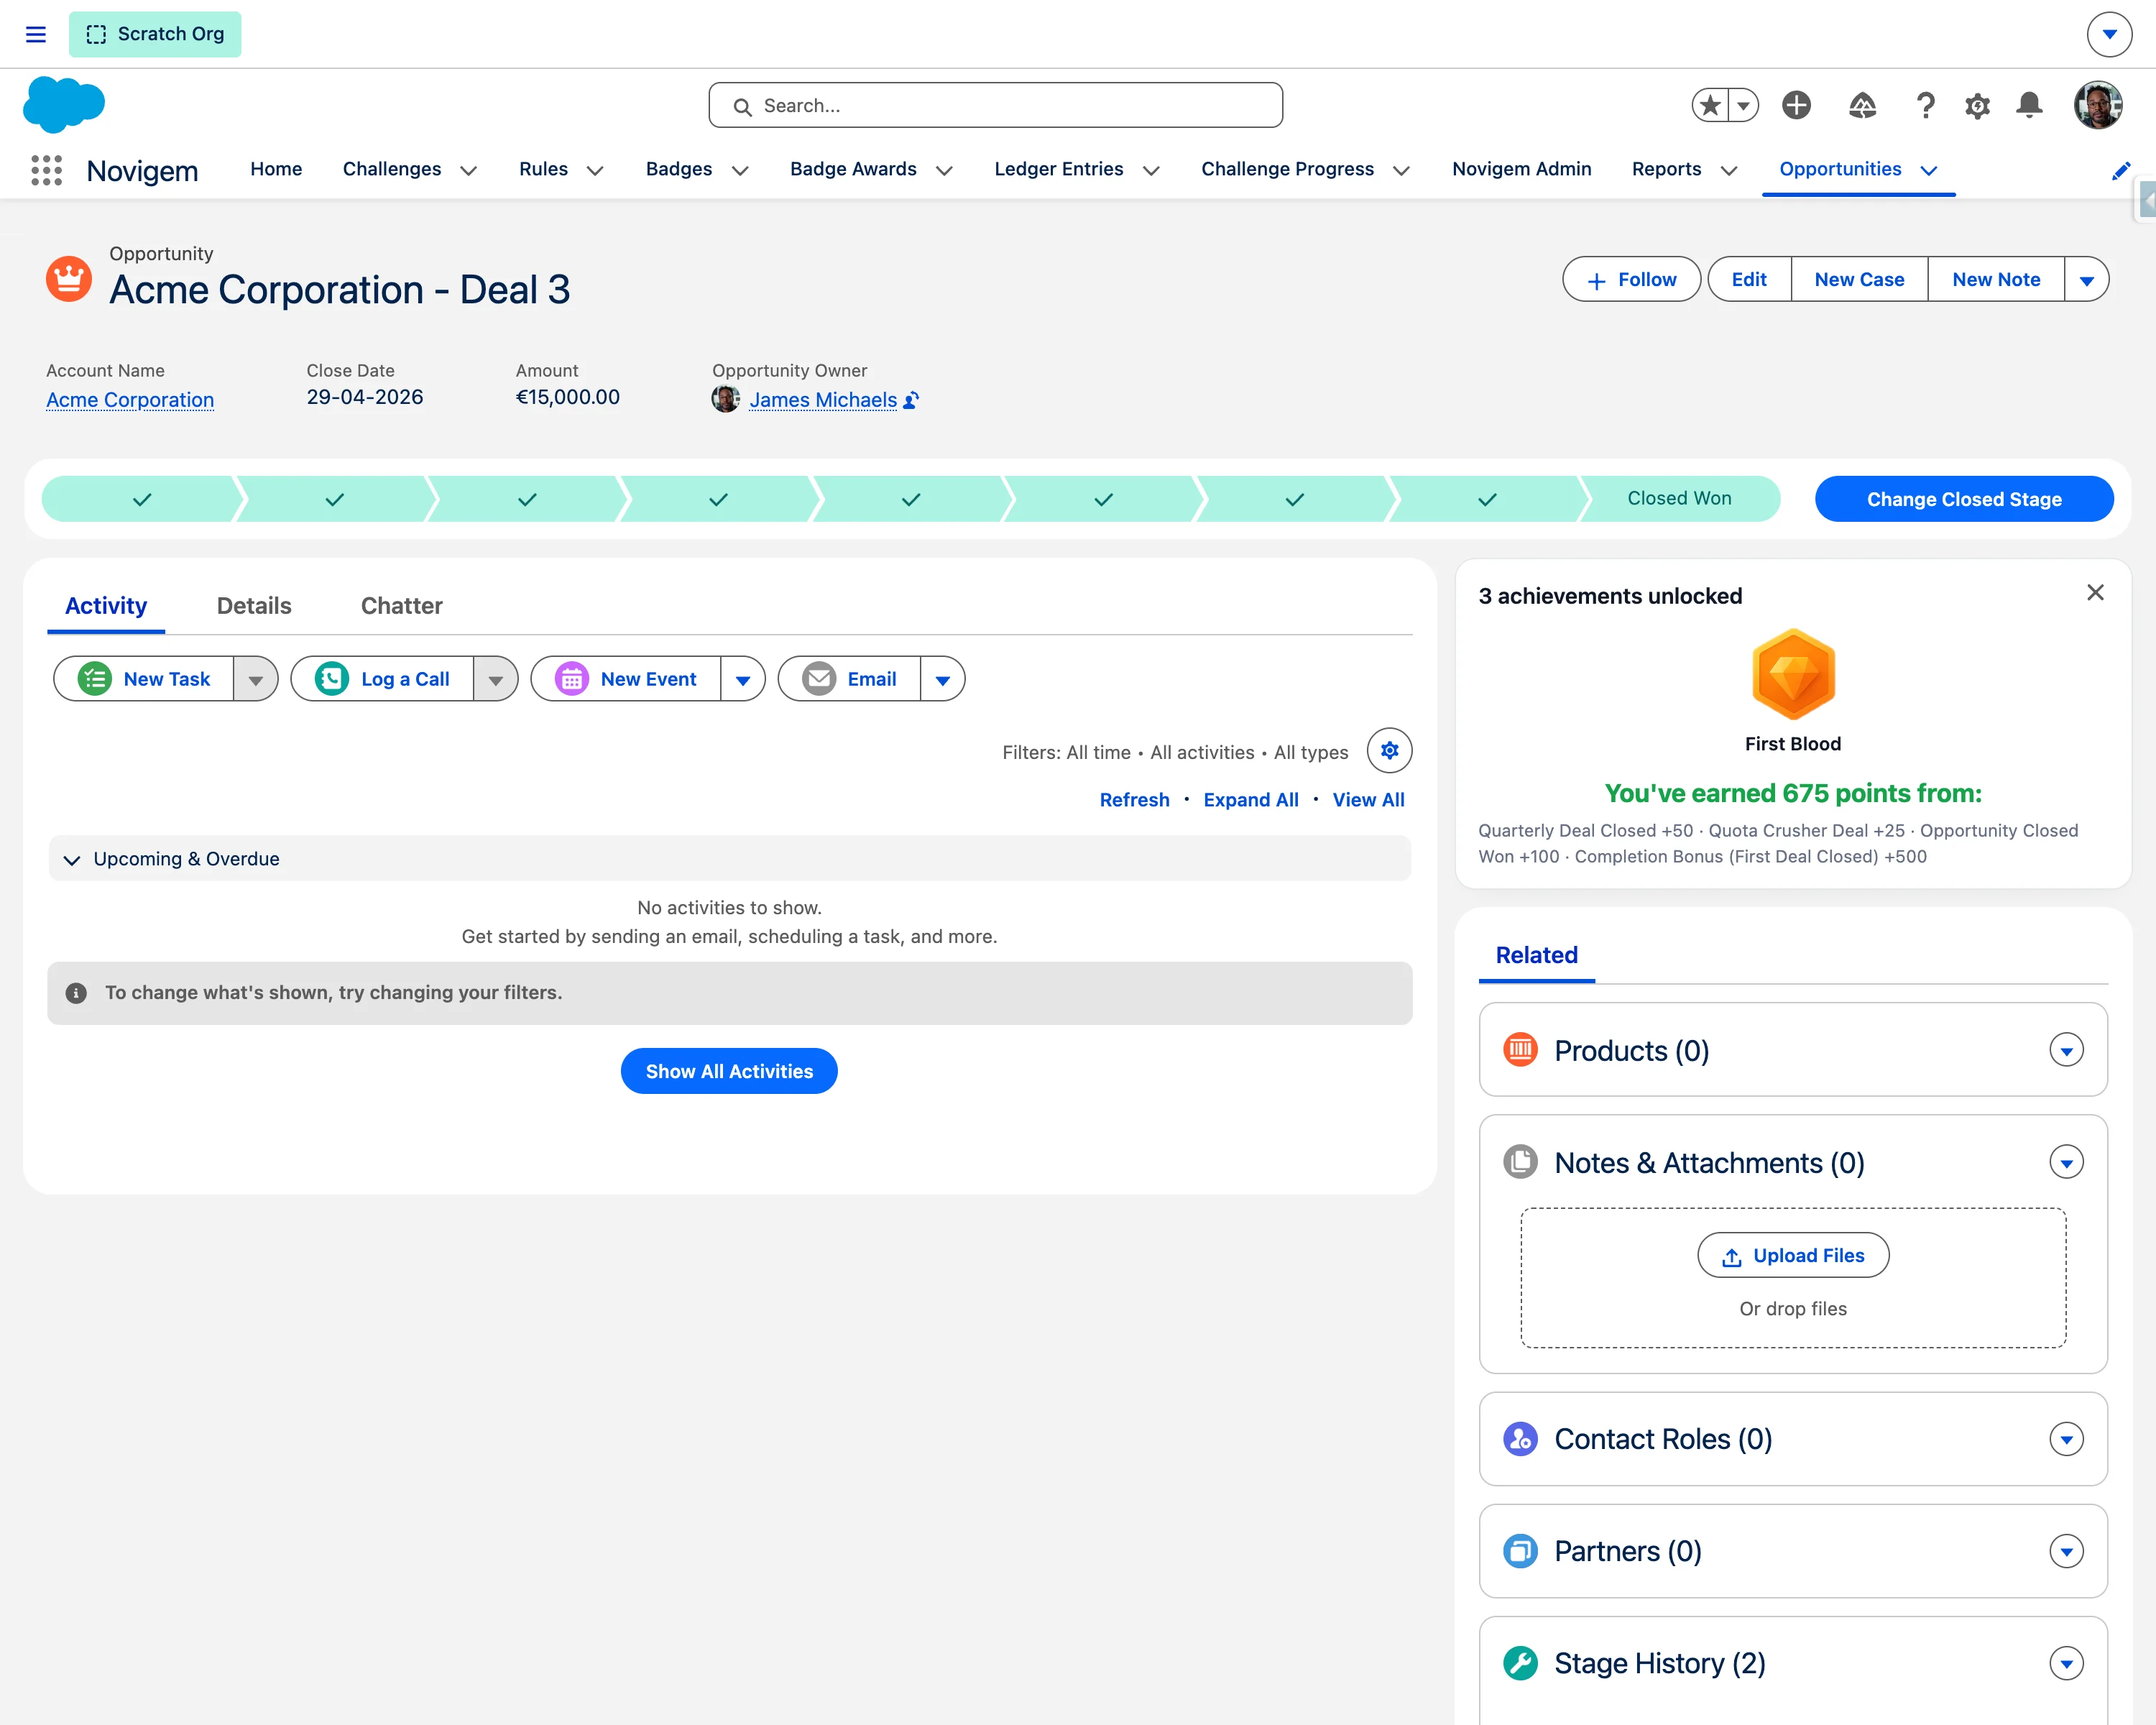Expand the Badges nav dropdown
The image size is (2156, 1725).
(740, 171)
